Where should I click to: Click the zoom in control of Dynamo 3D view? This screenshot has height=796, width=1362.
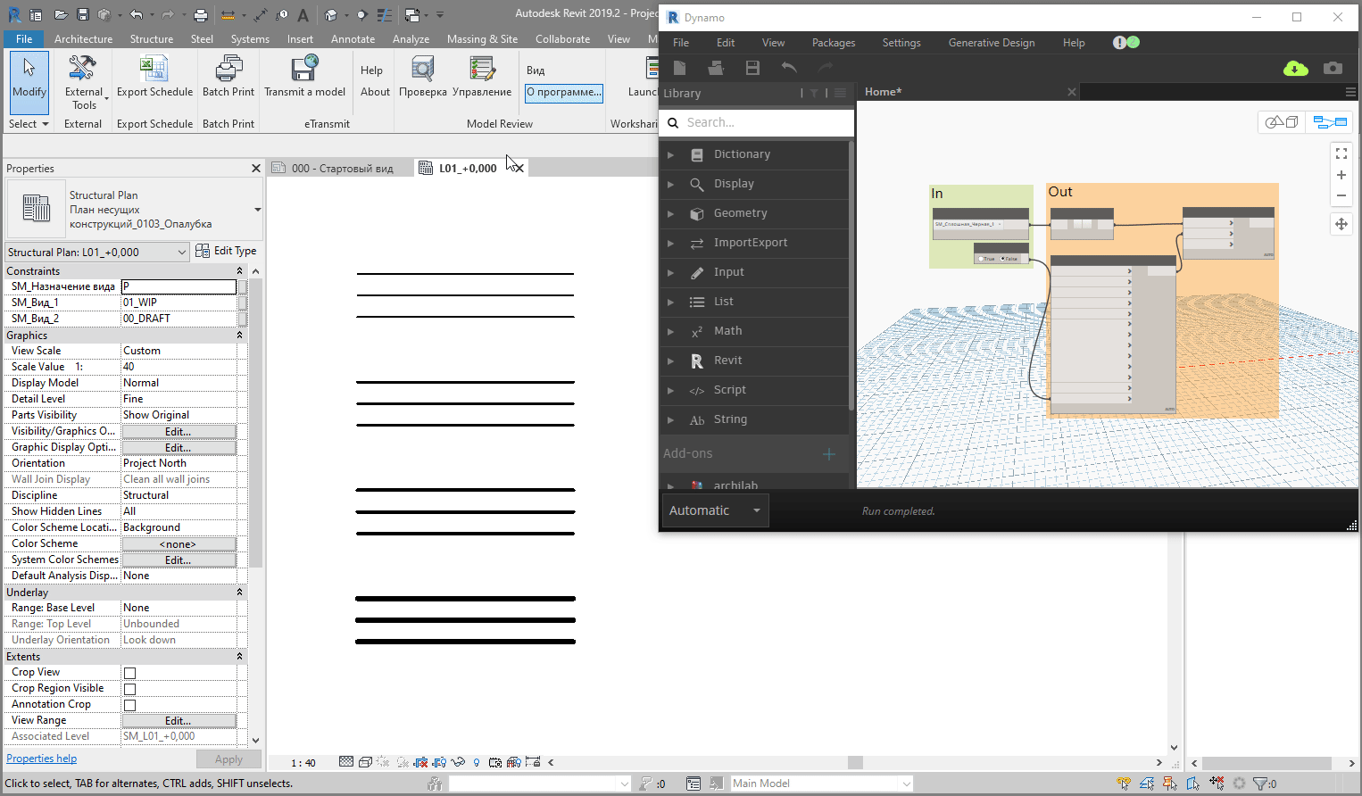tap(1341, 175)
